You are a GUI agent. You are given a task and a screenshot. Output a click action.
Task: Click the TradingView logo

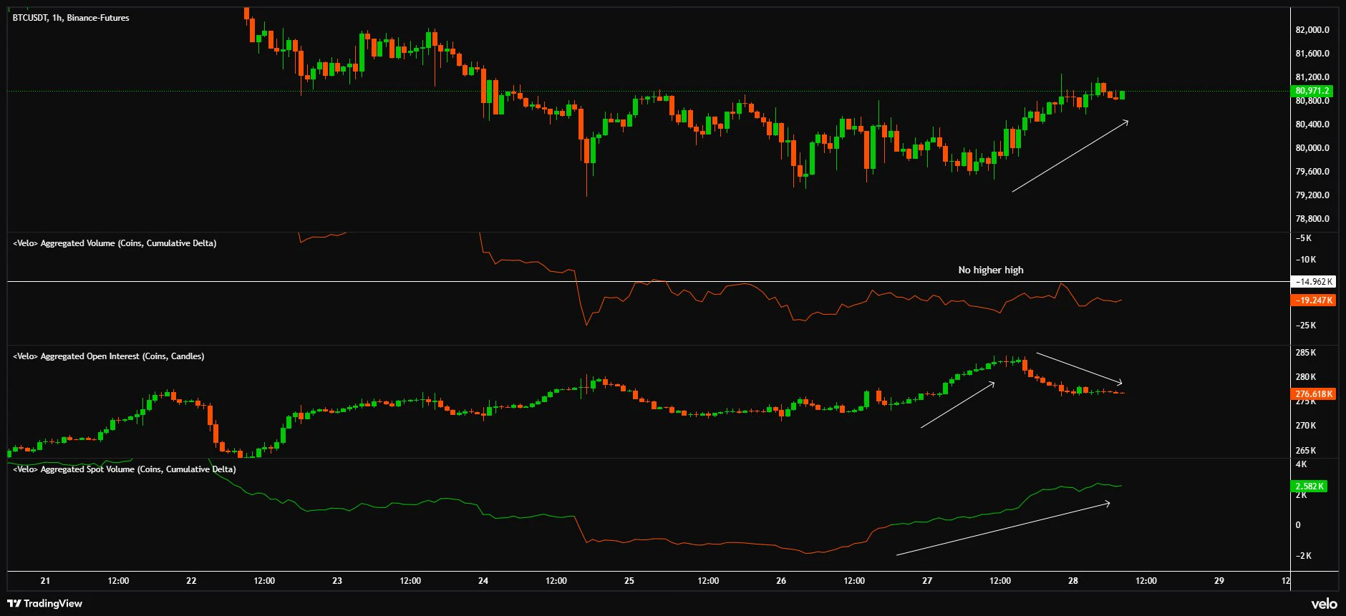click(44, 603)
